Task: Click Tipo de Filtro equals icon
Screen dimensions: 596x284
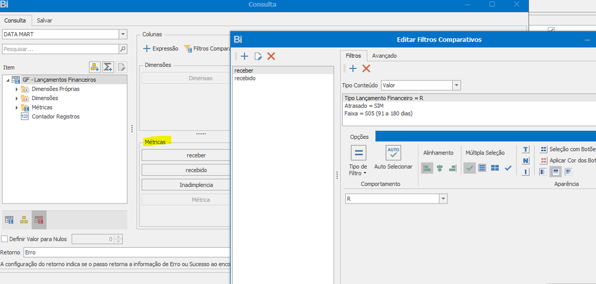Action: 358,154
